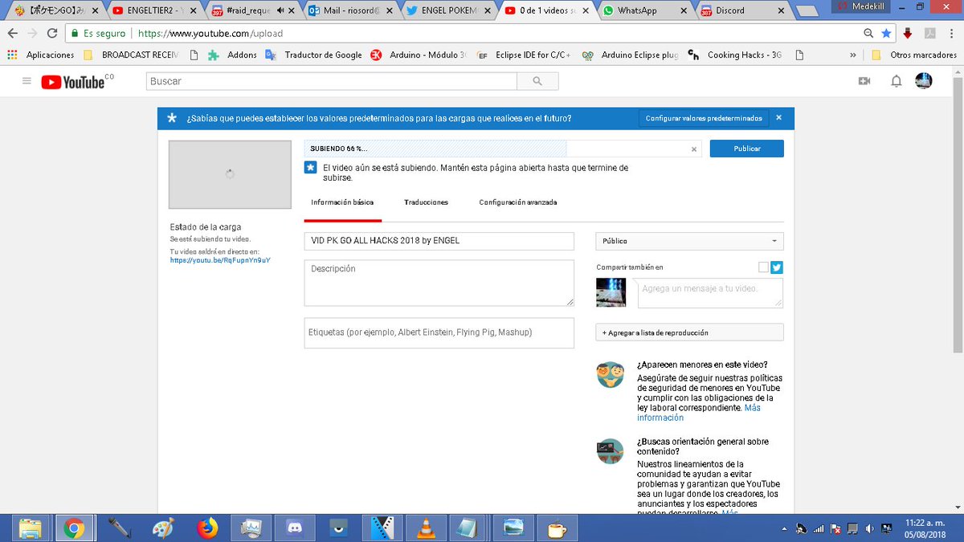Click the Twitter bird share icon
Viewport: 964px width, 542px height.
(x=777, y=267)
